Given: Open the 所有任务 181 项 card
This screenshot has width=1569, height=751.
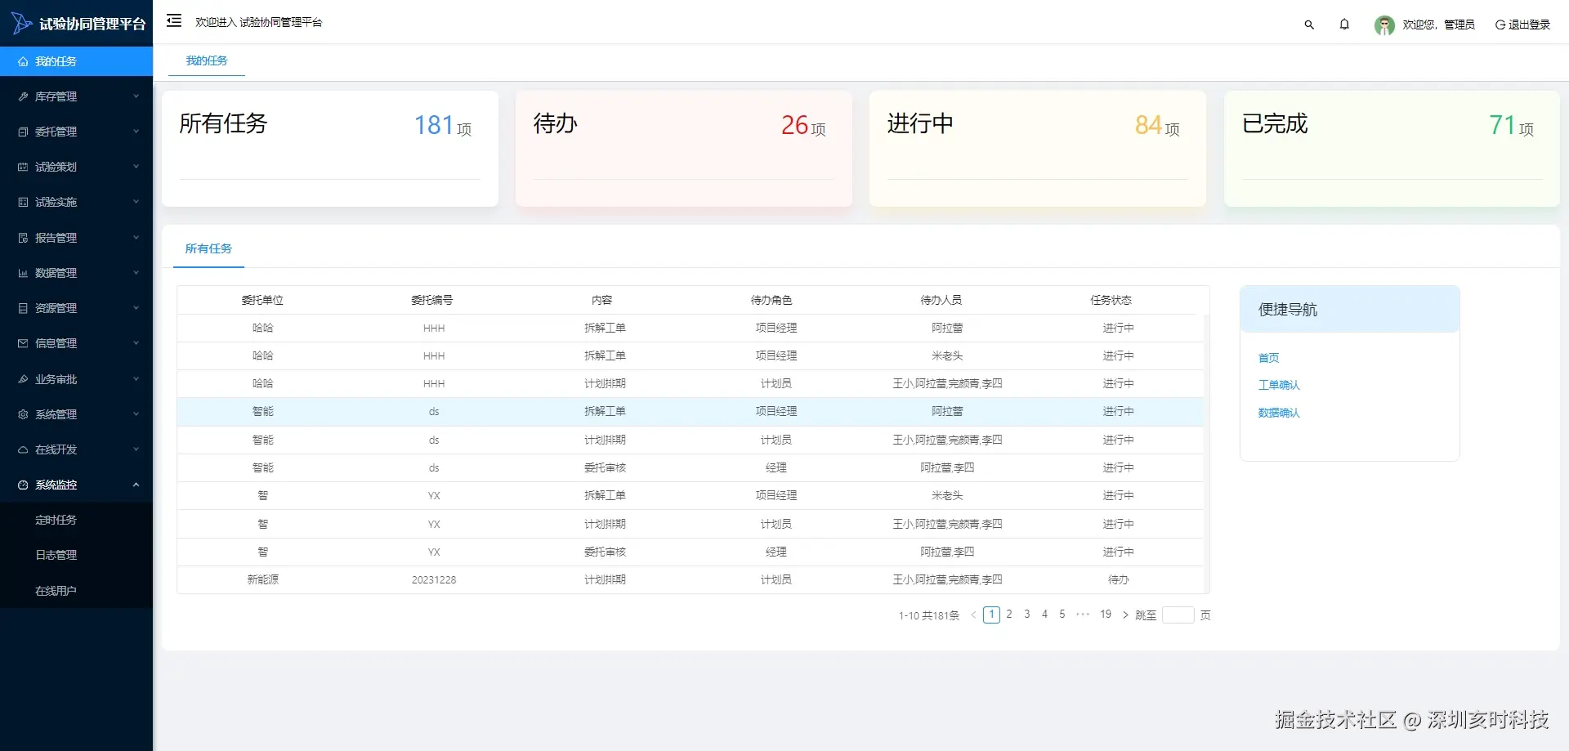Looking at the screenshot, I should point(330,149).
